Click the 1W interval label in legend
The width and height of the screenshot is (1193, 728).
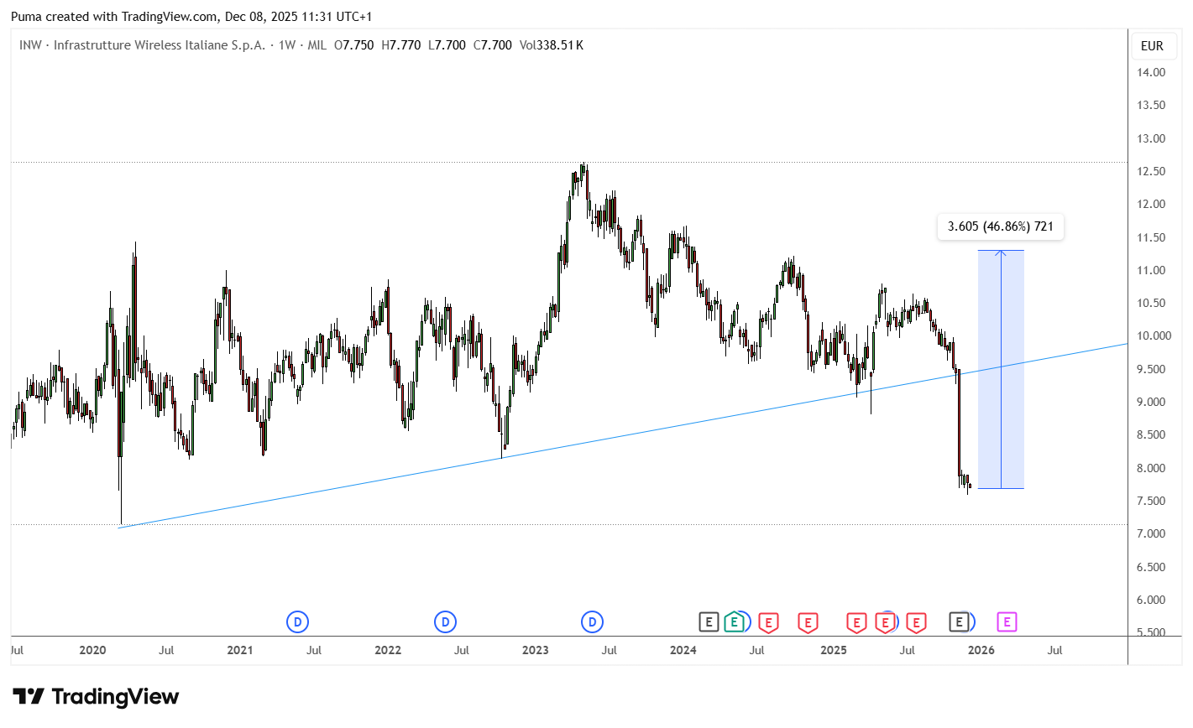287,45
